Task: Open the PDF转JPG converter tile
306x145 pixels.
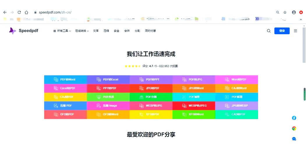Action: 194,79
